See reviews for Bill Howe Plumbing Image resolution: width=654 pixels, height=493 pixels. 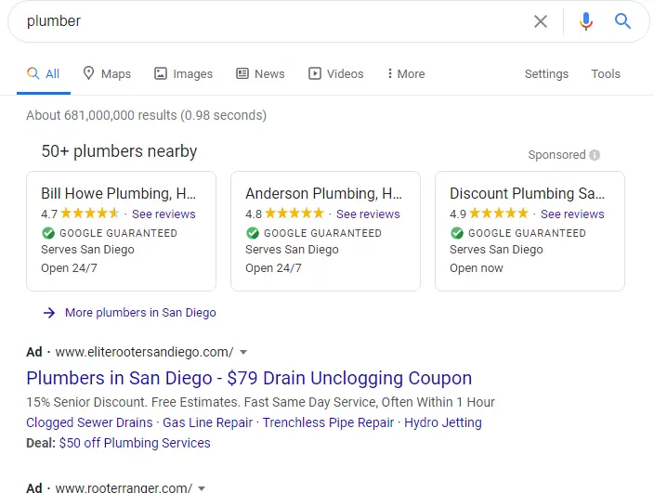pos(163,214)
